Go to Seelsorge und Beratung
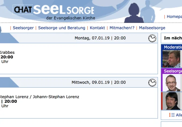 point(61,28)
